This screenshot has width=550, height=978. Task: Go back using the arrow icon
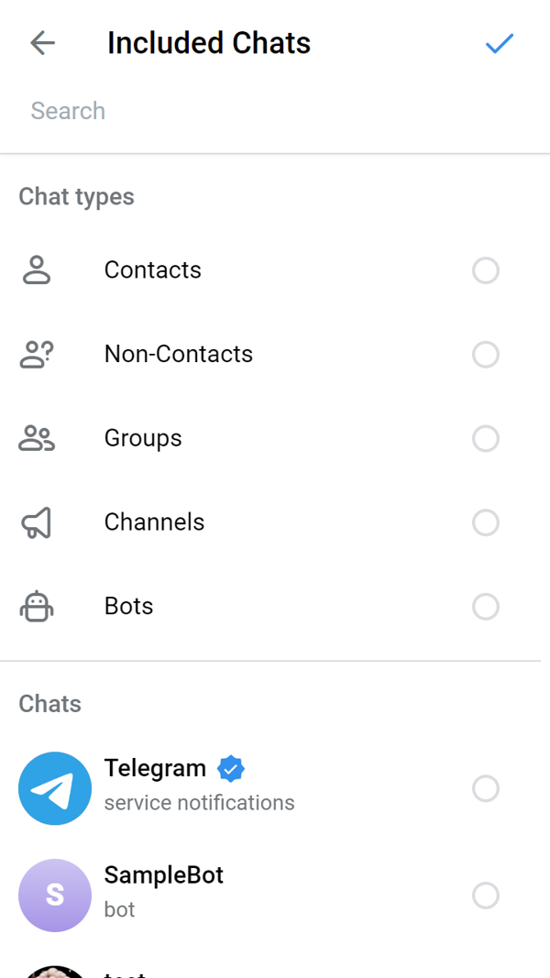42,43
